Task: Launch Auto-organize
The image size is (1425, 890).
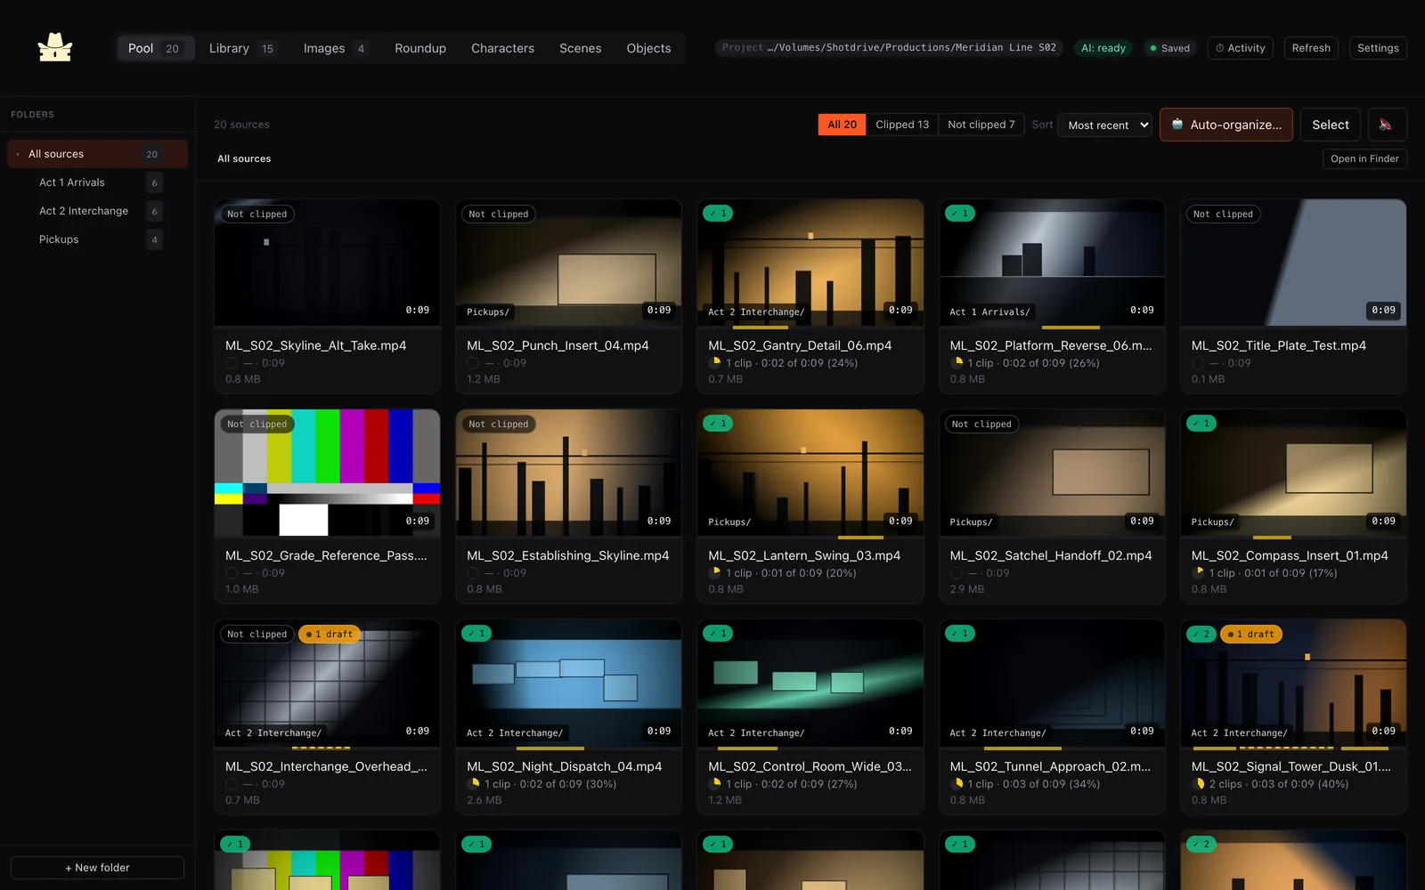Action: [1226, 125]
